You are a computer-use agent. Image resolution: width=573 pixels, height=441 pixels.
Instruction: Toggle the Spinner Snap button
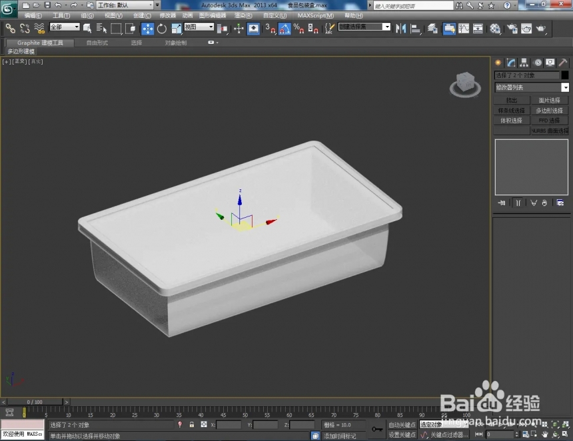tap(313, 29)
